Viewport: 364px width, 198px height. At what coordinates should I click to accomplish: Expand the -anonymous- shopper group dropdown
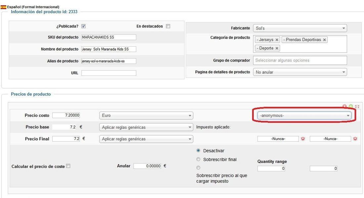point(304,116)
